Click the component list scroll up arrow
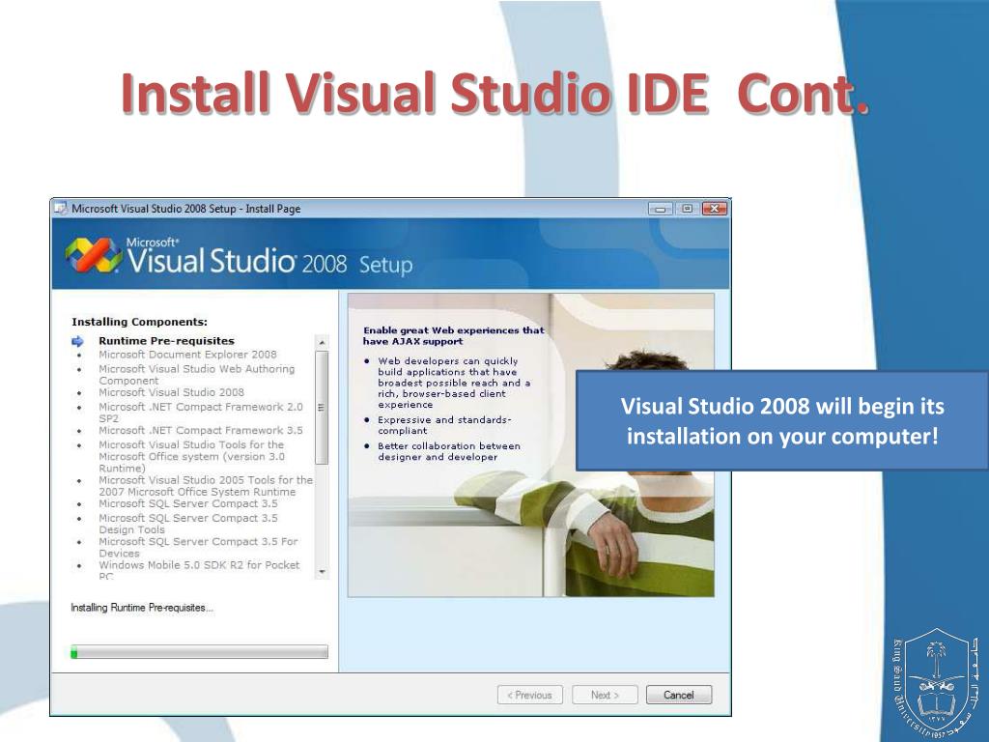The image size is (989, 742). [x=322, y=342]
